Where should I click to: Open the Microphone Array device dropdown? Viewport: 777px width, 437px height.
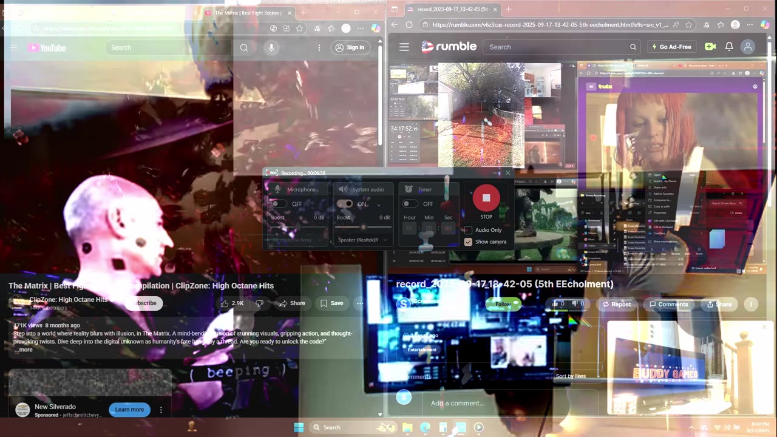click(297, 240)
